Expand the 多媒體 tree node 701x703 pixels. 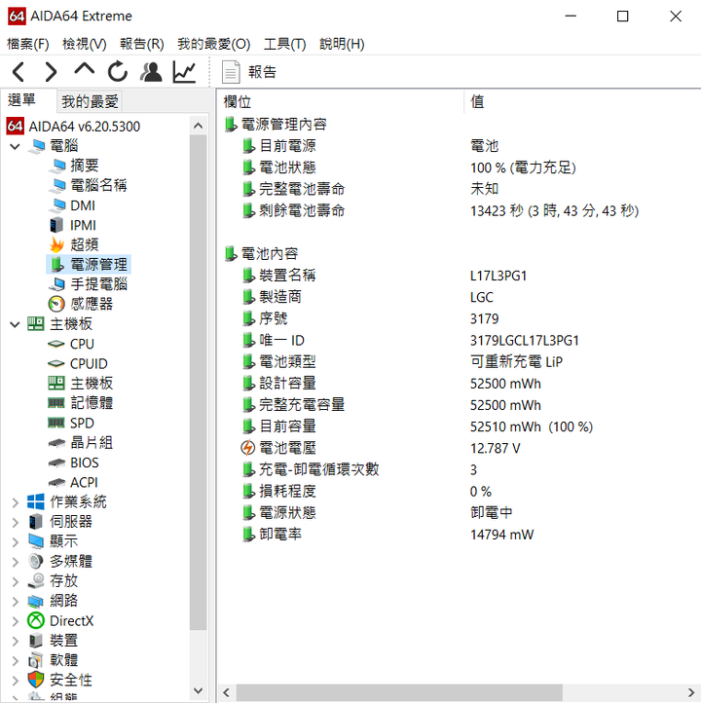point(16,561)
